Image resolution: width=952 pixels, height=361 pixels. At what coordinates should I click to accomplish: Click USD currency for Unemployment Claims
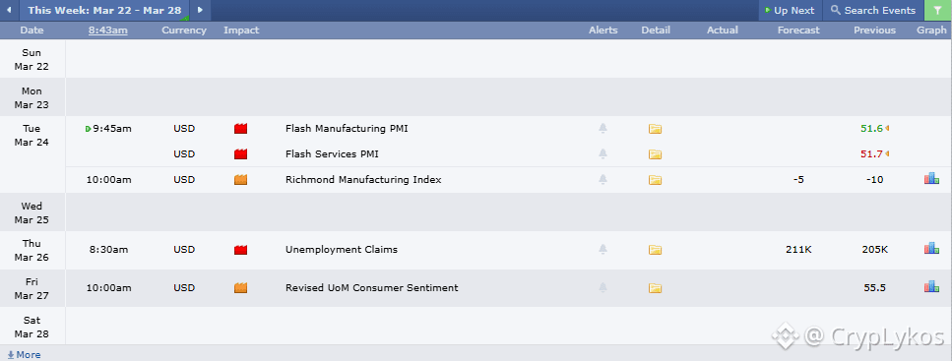(184, 250)
